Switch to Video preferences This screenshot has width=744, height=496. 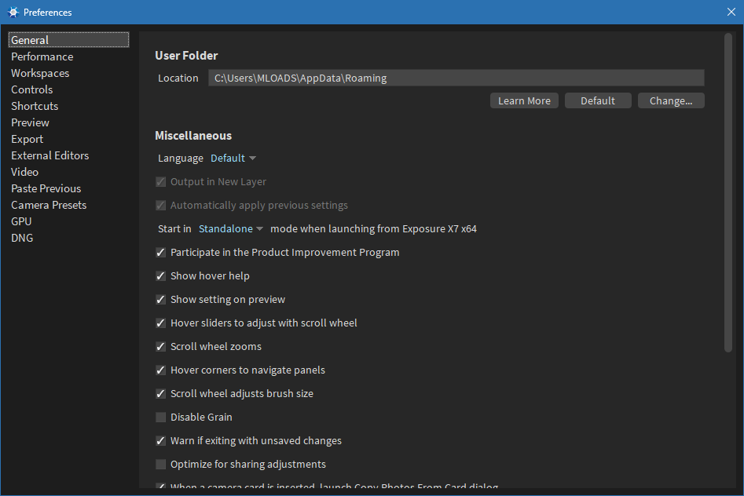tap(24, 172)
